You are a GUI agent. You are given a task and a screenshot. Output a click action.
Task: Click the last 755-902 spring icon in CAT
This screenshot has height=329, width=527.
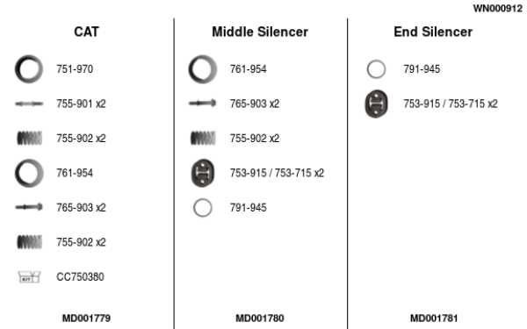tap(30, 242)
